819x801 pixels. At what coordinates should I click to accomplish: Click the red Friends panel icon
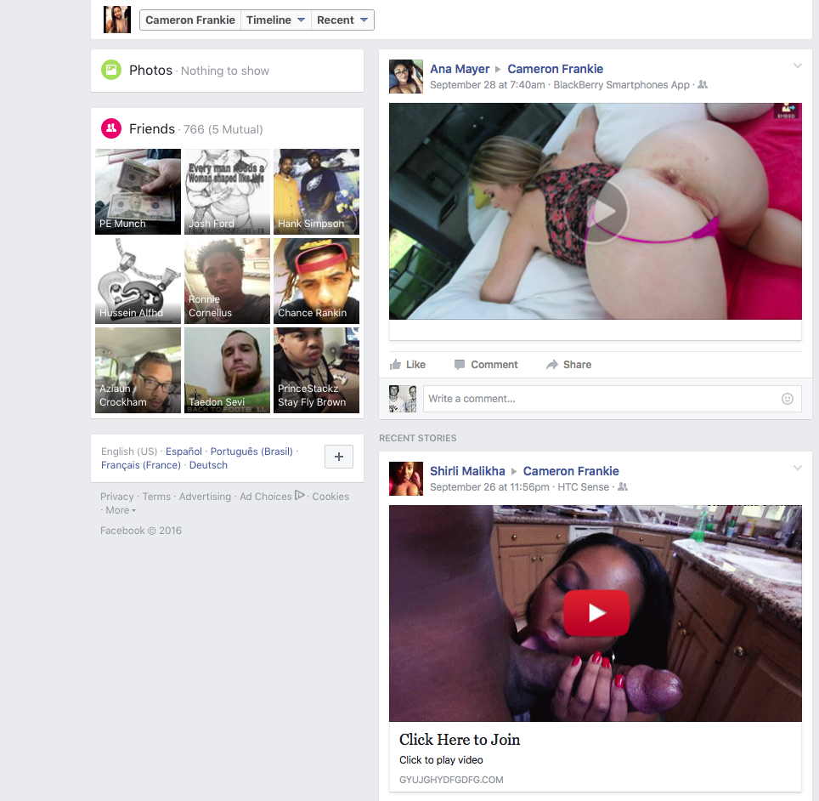111,128
